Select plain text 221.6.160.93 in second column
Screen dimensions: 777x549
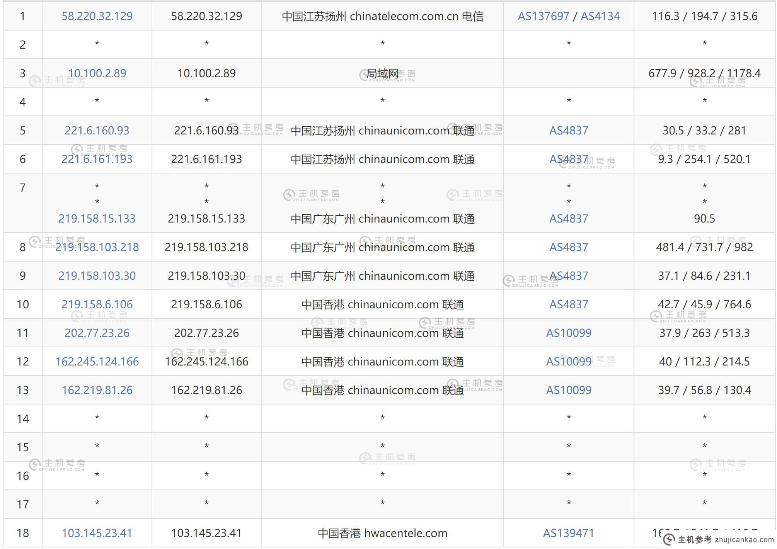coord(206,131)
